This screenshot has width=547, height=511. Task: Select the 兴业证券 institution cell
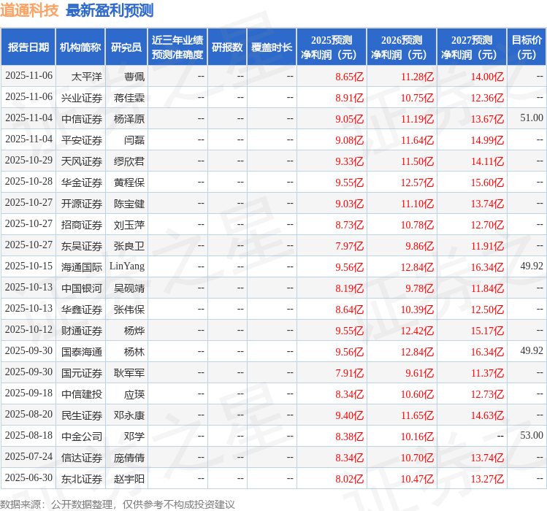[x=82, y=98]
